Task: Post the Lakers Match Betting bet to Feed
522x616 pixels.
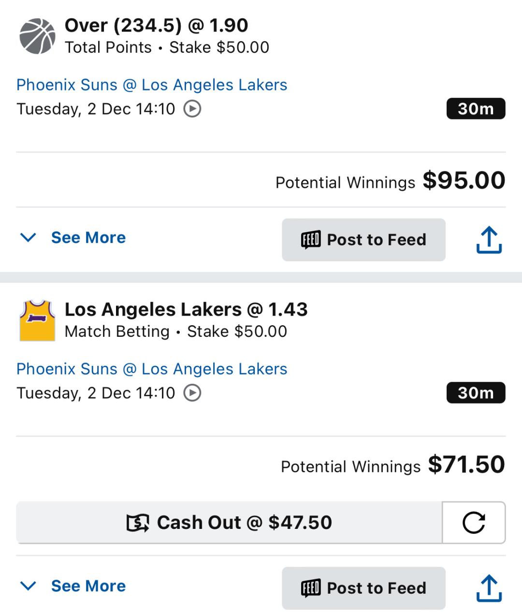Action: [363, 588]
